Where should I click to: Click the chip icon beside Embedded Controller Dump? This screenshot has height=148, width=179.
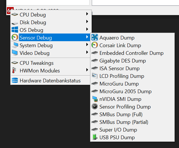click(x=95, y=53)
